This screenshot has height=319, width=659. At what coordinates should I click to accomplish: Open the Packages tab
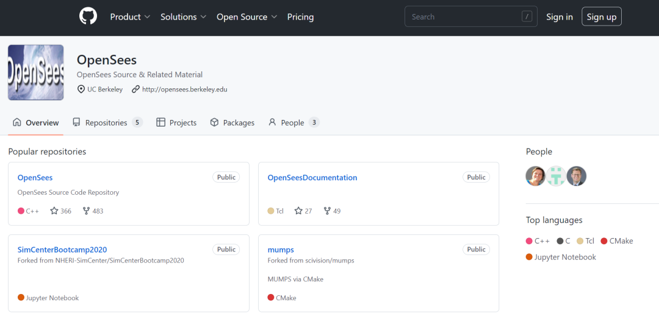pos(232,123)
